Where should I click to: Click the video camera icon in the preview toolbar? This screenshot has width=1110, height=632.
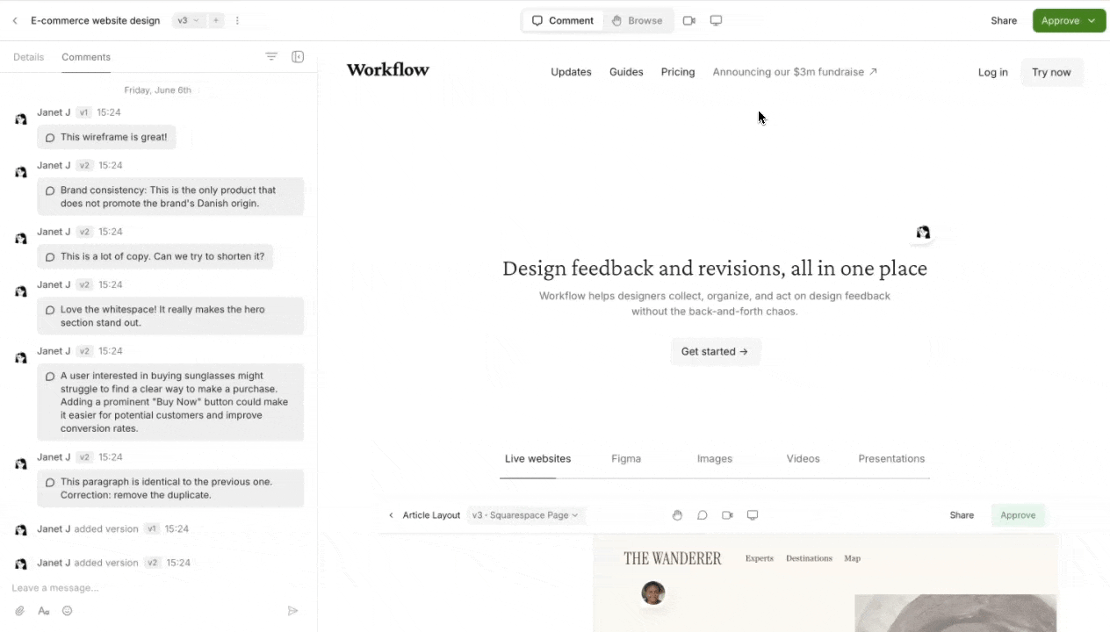click(x=727, y=515)
